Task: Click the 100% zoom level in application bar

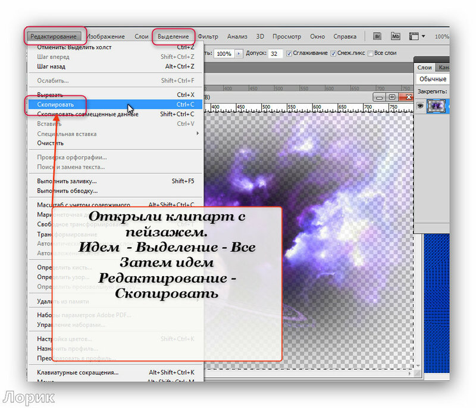Action: click(x=441, y=37)
